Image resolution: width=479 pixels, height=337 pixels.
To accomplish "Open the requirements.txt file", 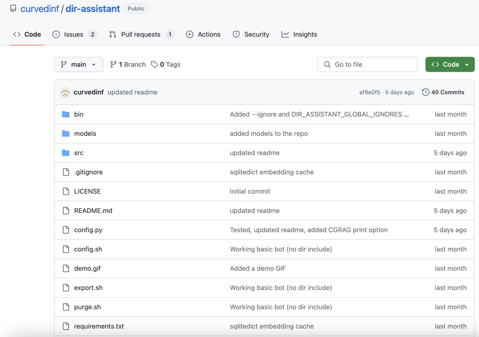I will (99, 326).
